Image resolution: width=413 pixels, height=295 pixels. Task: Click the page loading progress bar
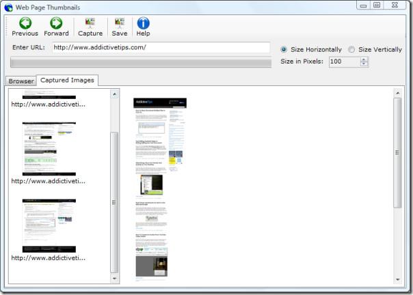point(141,63)
